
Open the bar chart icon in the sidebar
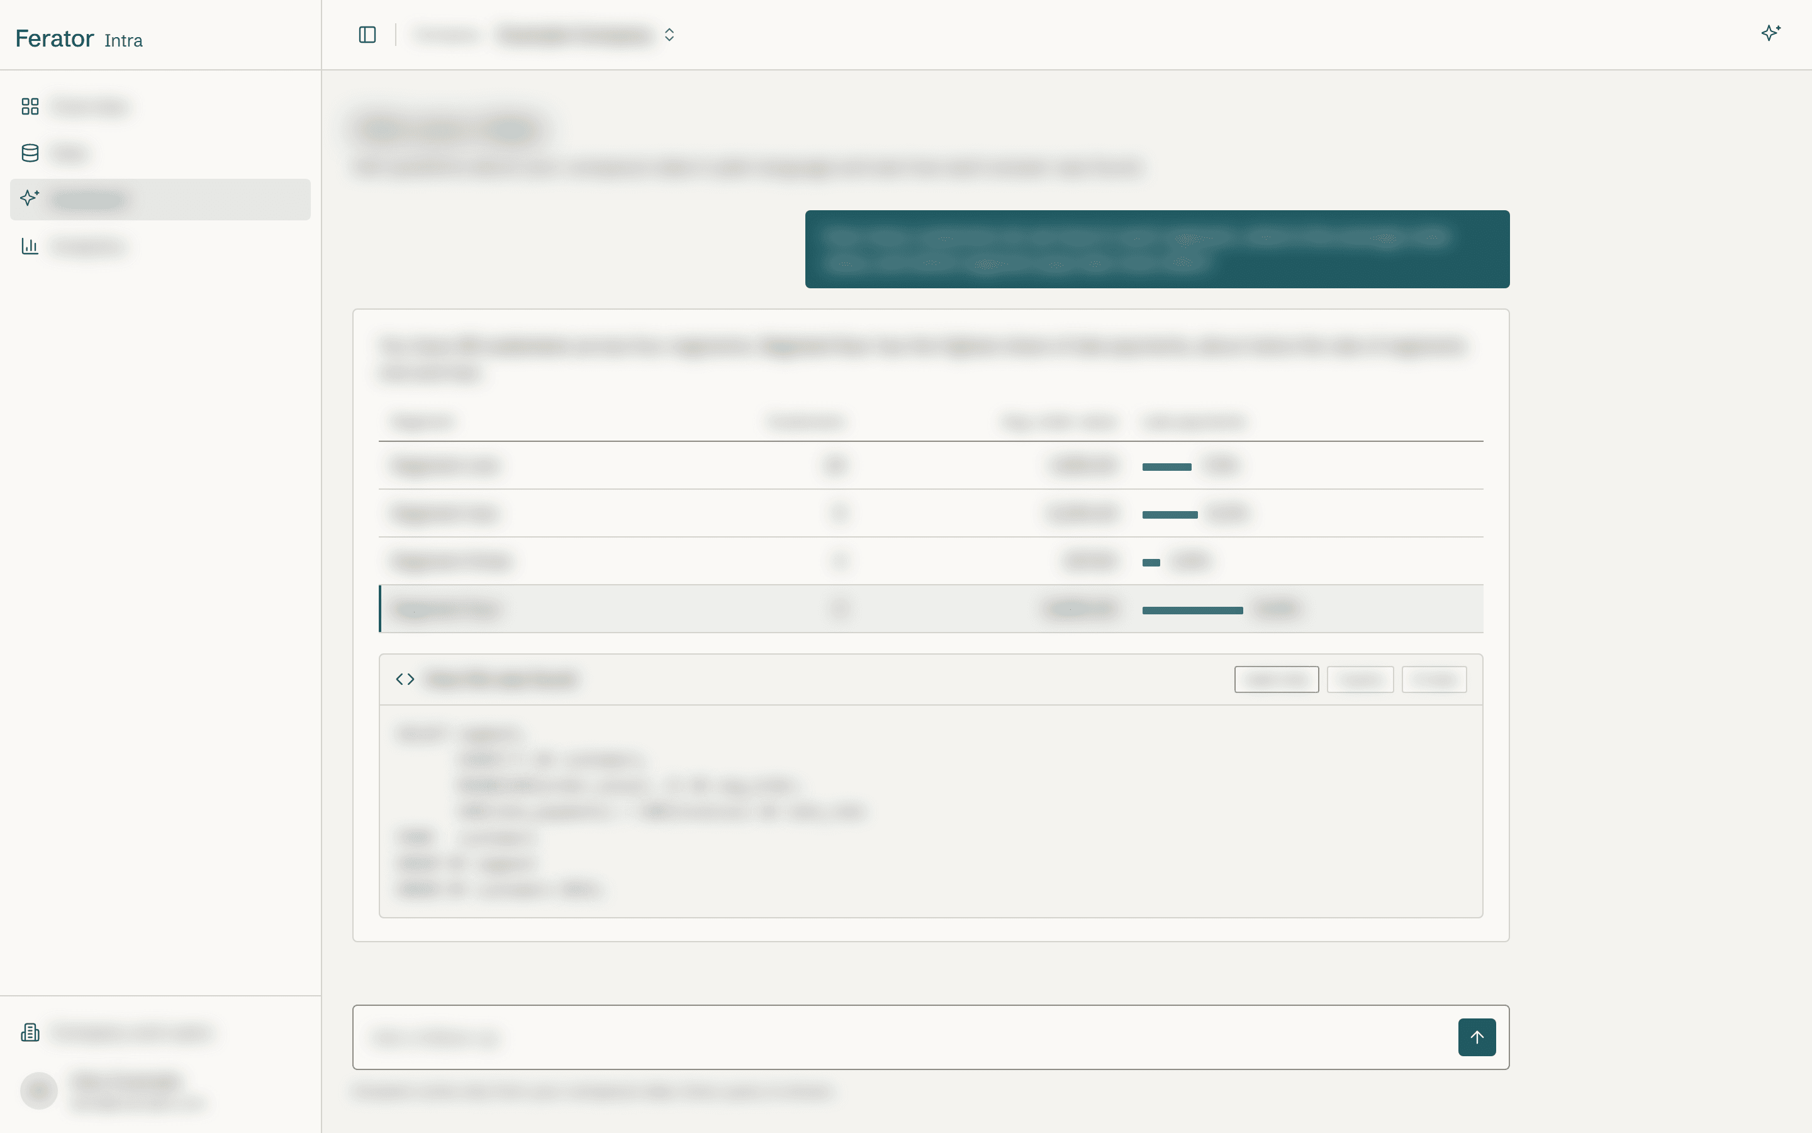[x=30, y=245]
